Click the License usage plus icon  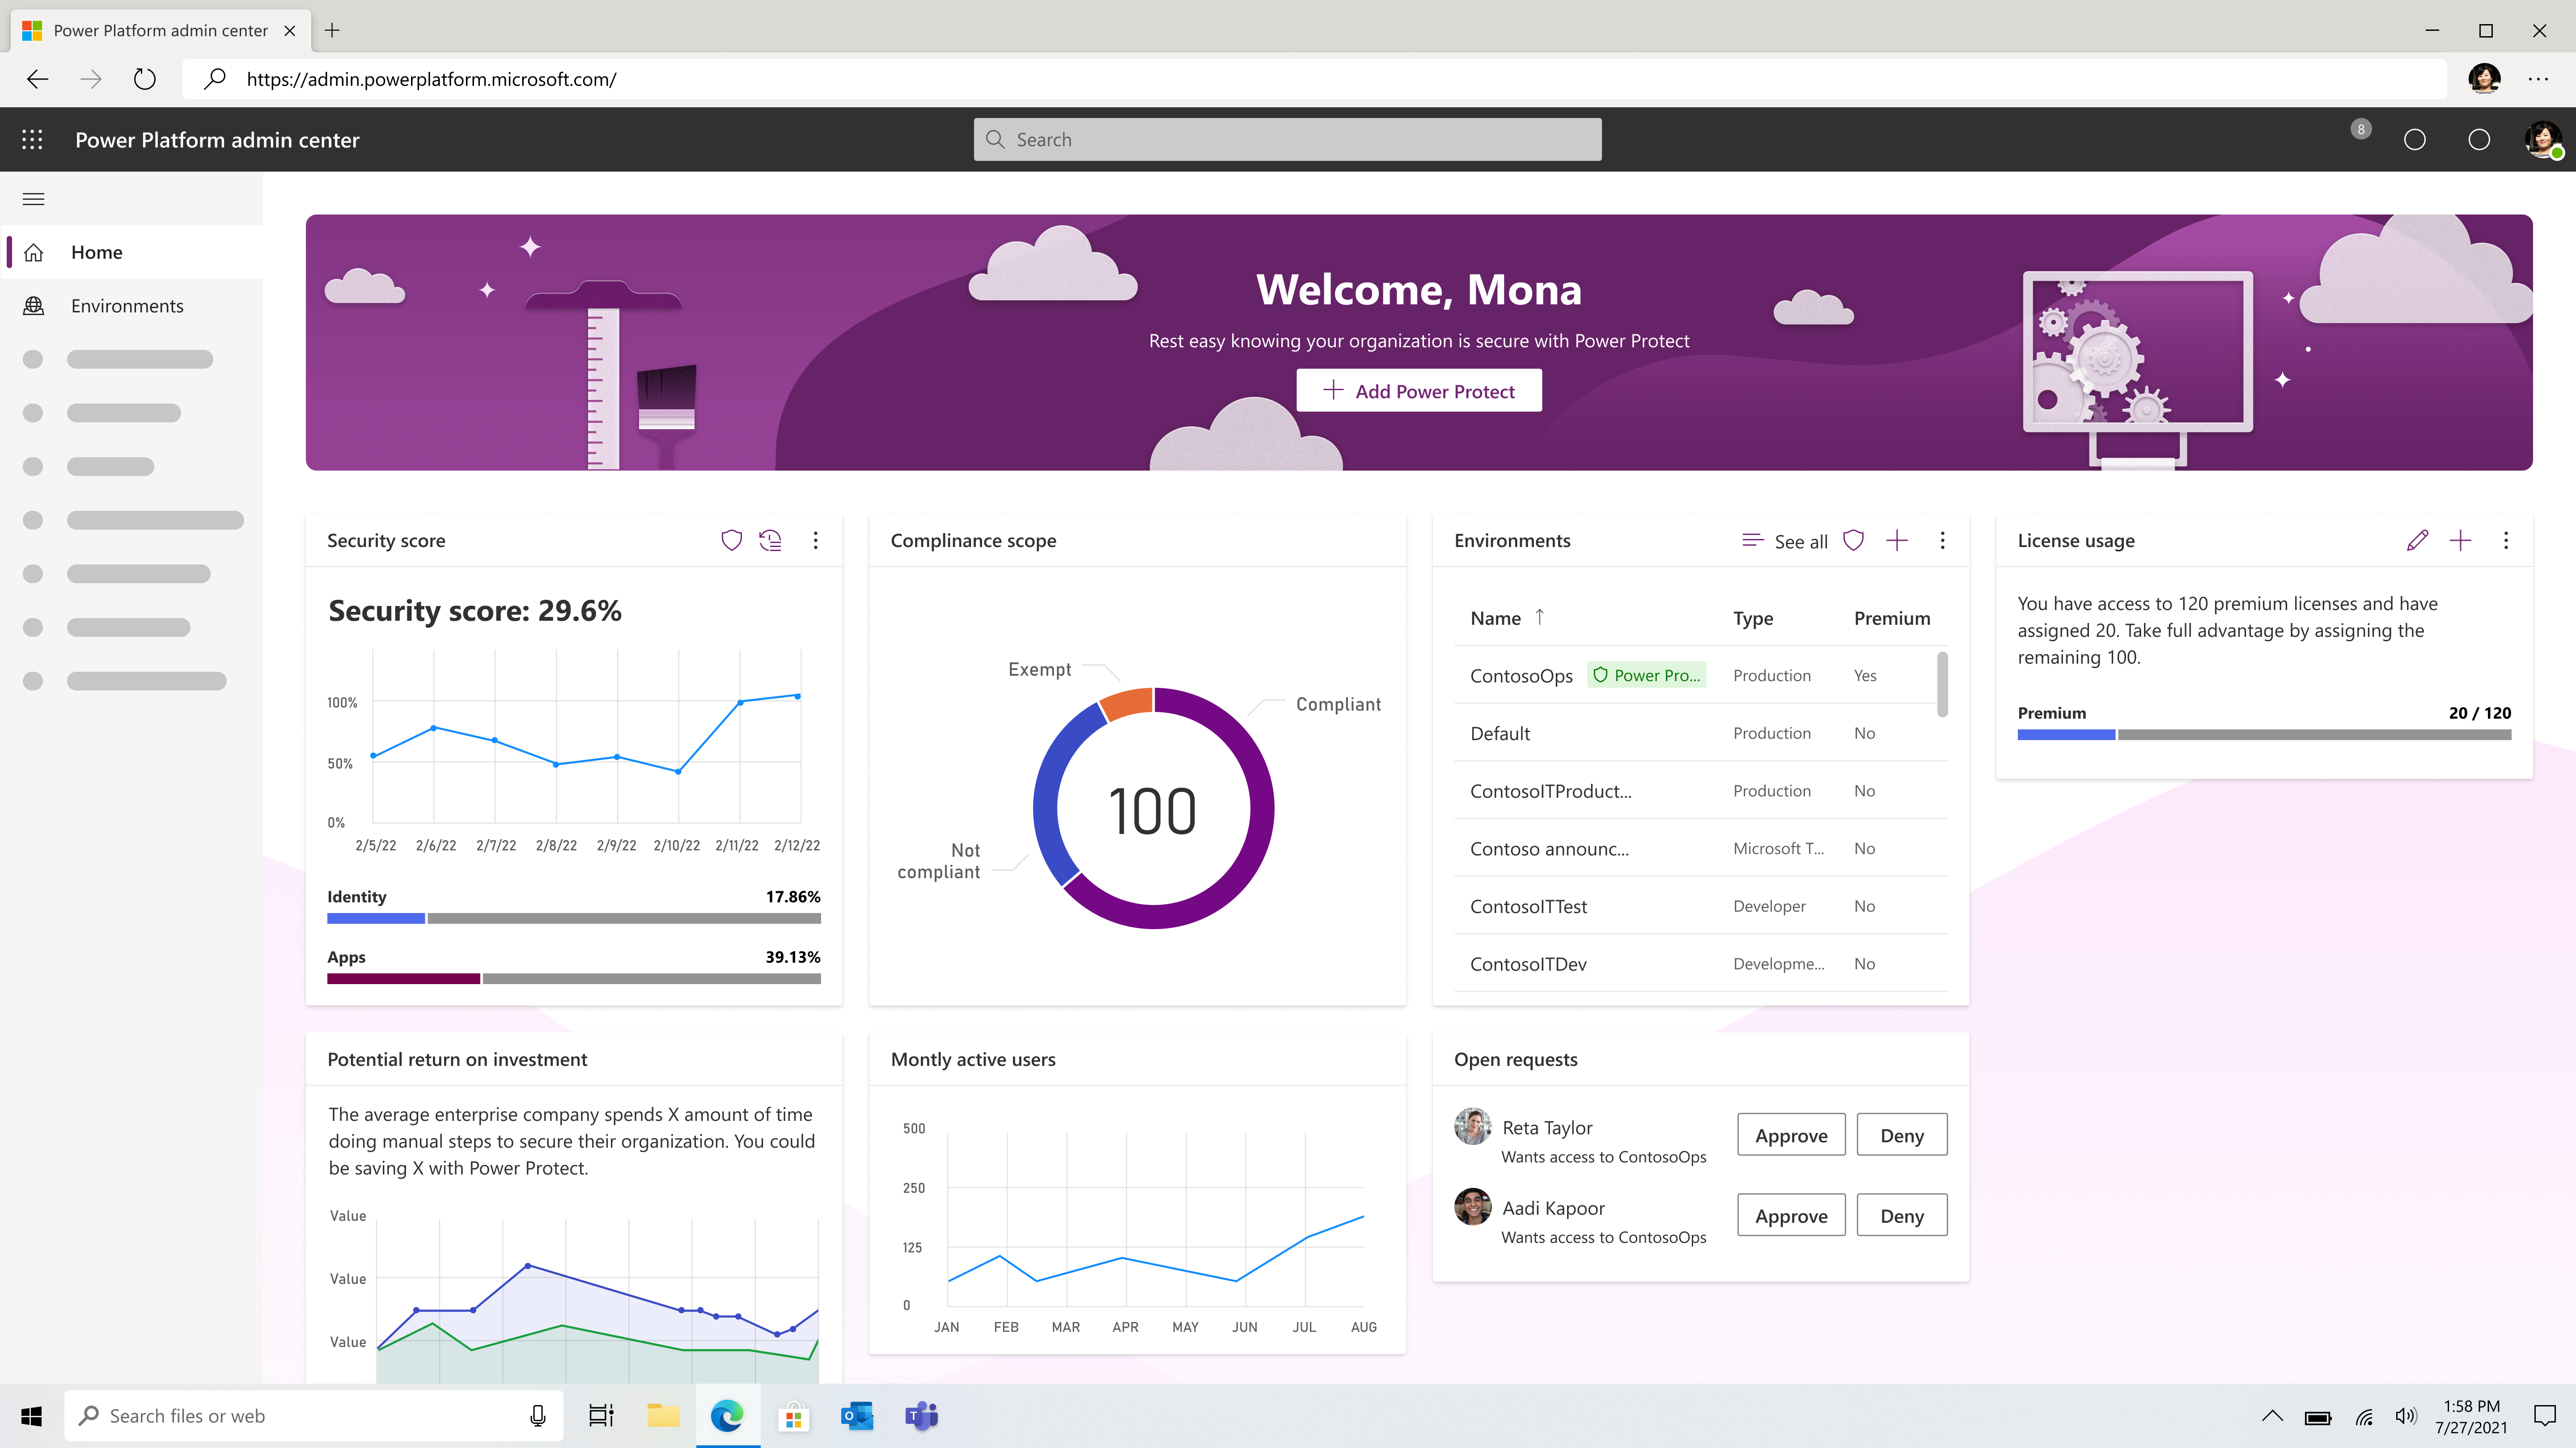[x=2460, y=541]
